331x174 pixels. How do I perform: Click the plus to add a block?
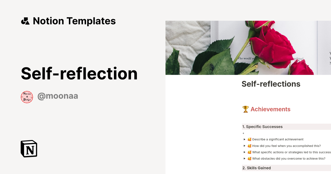tap(243, 133)
